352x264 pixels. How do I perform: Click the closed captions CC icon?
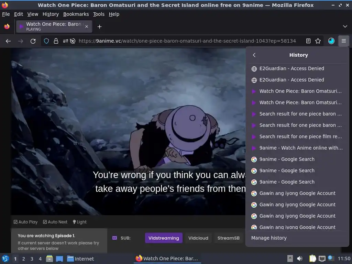point(114,238)
